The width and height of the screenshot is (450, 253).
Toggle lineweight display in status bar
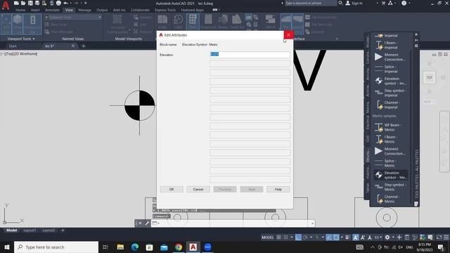coord(347,238)
